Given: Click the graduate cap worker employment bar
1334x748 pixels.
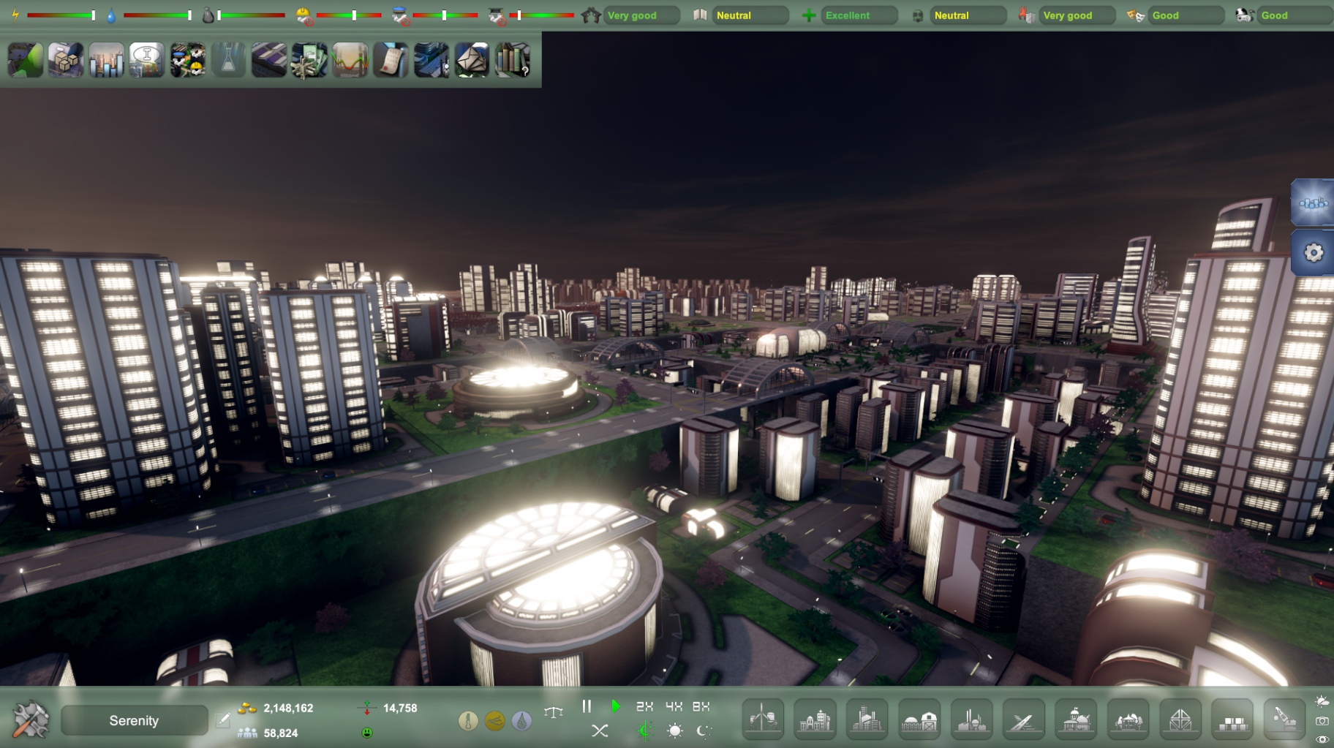Looking at the screenshot, I should tap(542, 15).
